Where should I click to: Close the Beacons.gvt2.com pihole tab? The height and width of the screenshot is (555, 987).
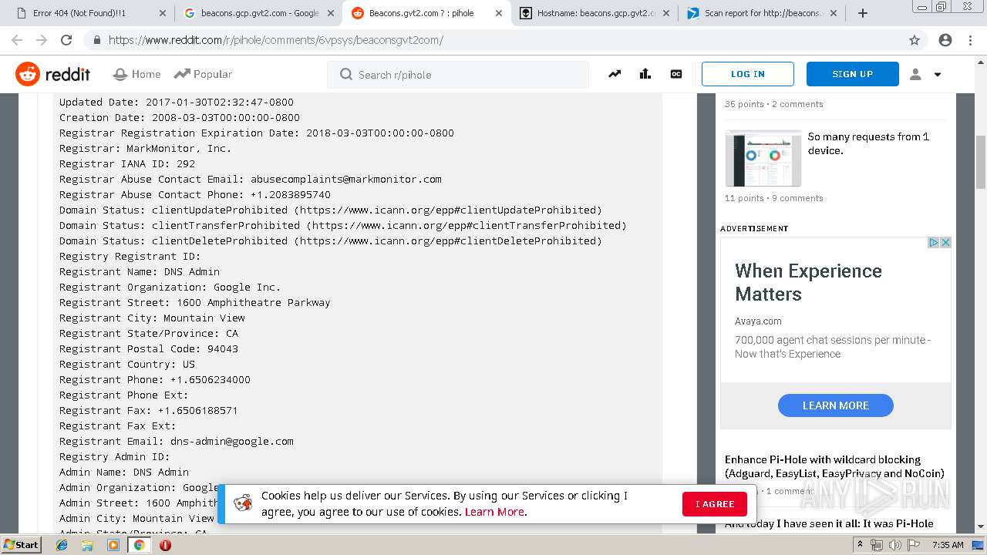pos(498,13)
